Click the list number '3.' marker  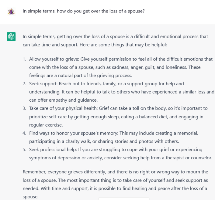tap(24, 108)
